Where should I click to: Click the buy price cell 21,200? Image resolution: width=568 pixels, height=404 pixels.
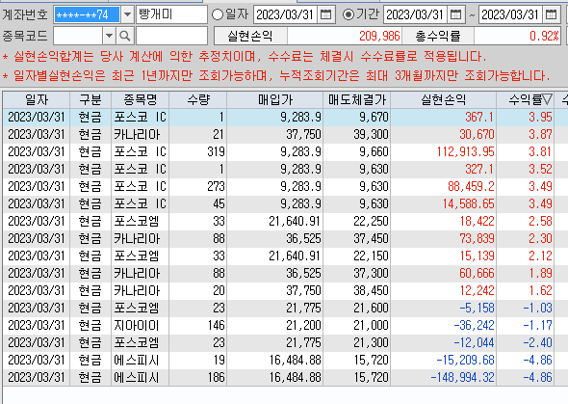pyautogui.click(x=275, y=326)
